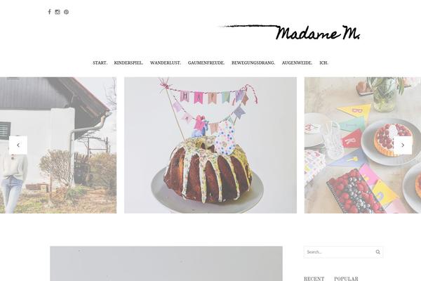Image resolution: width=421 pixels, height=281 pixels.
Task: Advance to next slide arrow
Action: [x=403, y=145]
